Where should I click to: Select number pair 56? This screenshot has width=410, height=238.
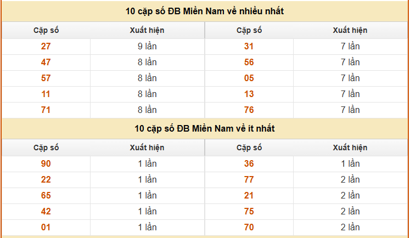point(249,63)
